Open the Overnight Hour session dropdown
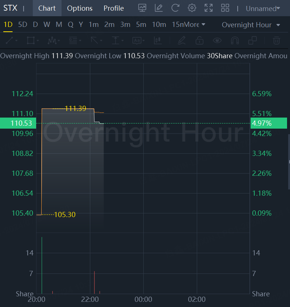290x307 pixels. point(251,25)
